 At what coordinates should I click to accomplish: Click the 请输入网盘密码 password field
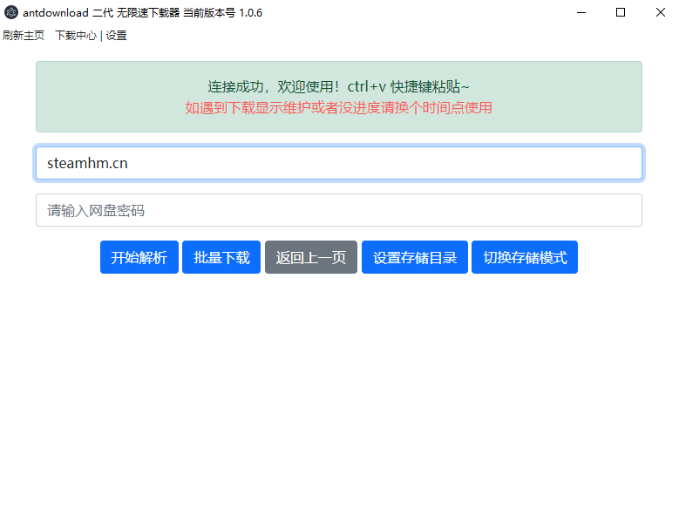click(x=338, y=210)
